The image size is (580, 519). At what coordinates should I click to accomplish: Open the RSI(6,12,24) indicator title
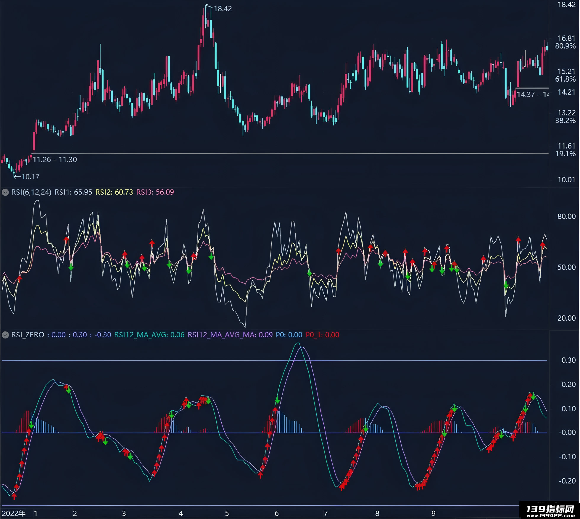pos(31,192)
